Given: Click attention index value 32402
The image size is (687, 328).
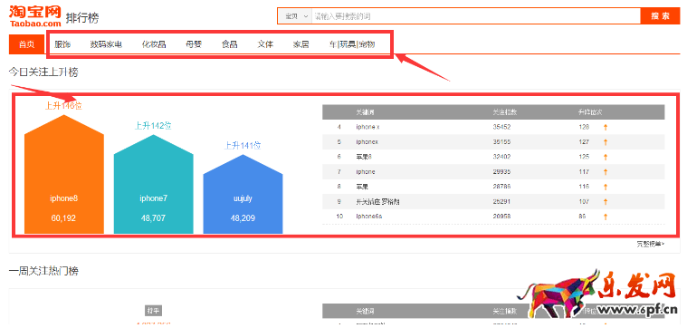Looking at the screenshot, I should (501, 157).
